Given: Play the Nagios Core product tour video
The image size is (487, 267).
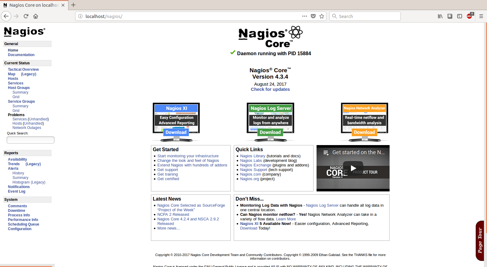Looking at the screenshot, I should (353, 168).
